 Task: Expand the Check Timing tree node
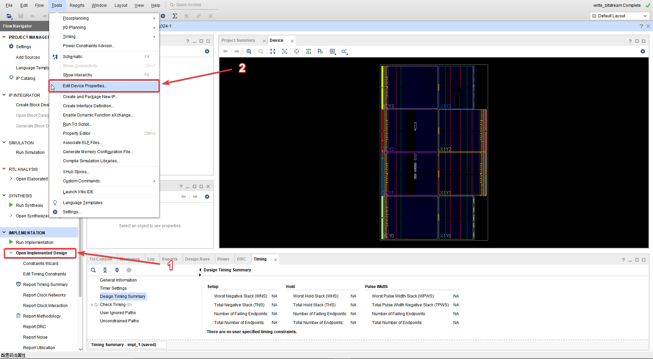(91, 304)
